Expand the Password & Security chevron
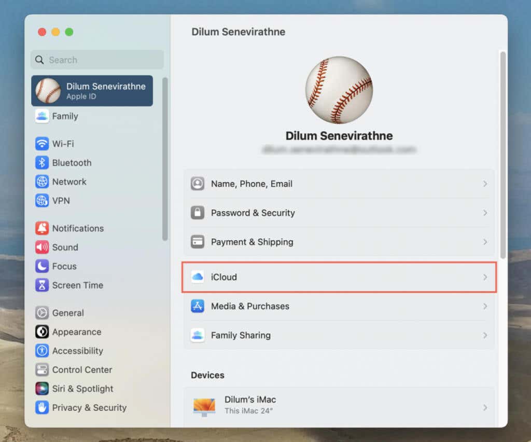The image size is (531, 442). click(x=485, y=213)
